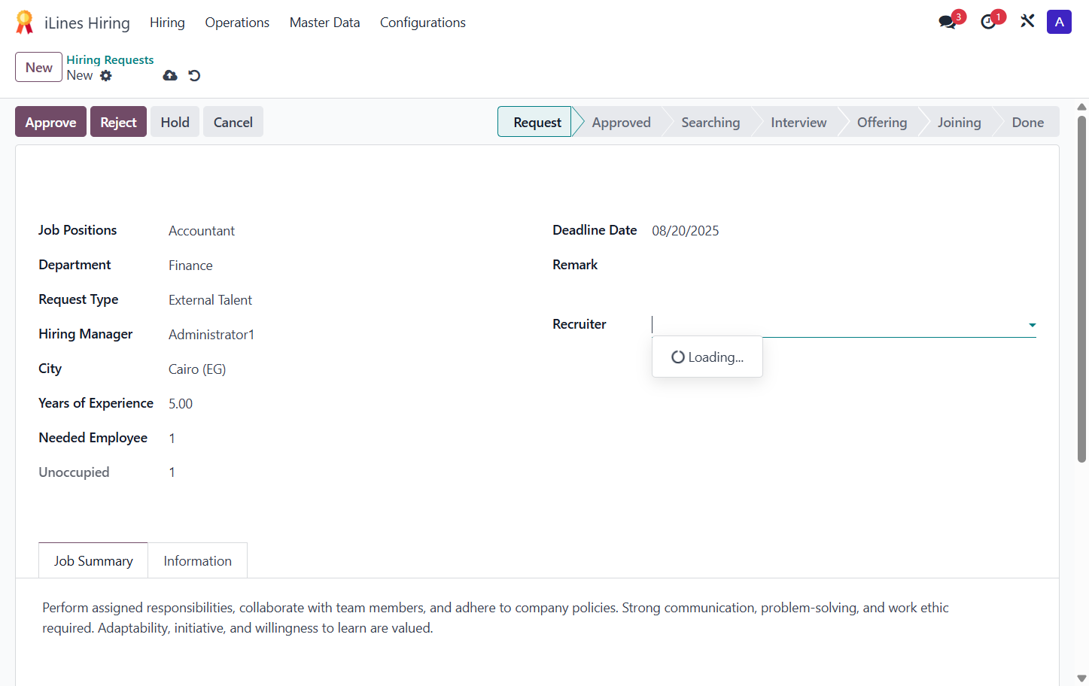Click the job summary description text
This screenshot has width=1089, height=686.
click(x=495, y=618)
